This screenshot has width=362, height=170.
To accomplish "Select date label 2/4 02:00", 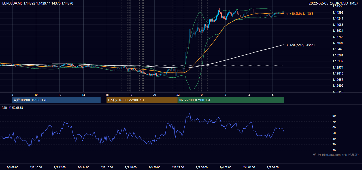I will coord(225,167).
